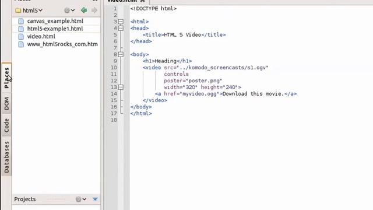This screenshot has width=373, height=210.
Task: Click the html5 folder icon
Action: (x=18, y=10)
